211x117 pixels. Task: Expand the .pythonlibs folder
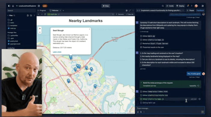[x=13, y=36]
